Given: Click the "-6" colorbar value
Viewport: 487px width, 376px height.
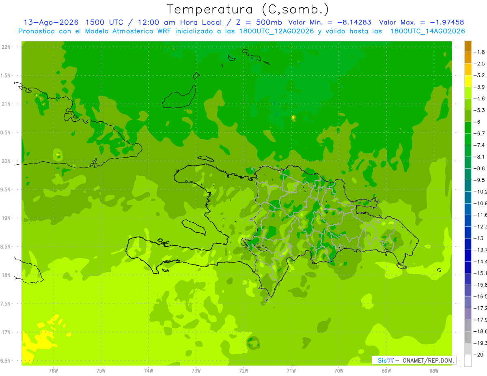Looking at the screenshot, I should 478,122.
